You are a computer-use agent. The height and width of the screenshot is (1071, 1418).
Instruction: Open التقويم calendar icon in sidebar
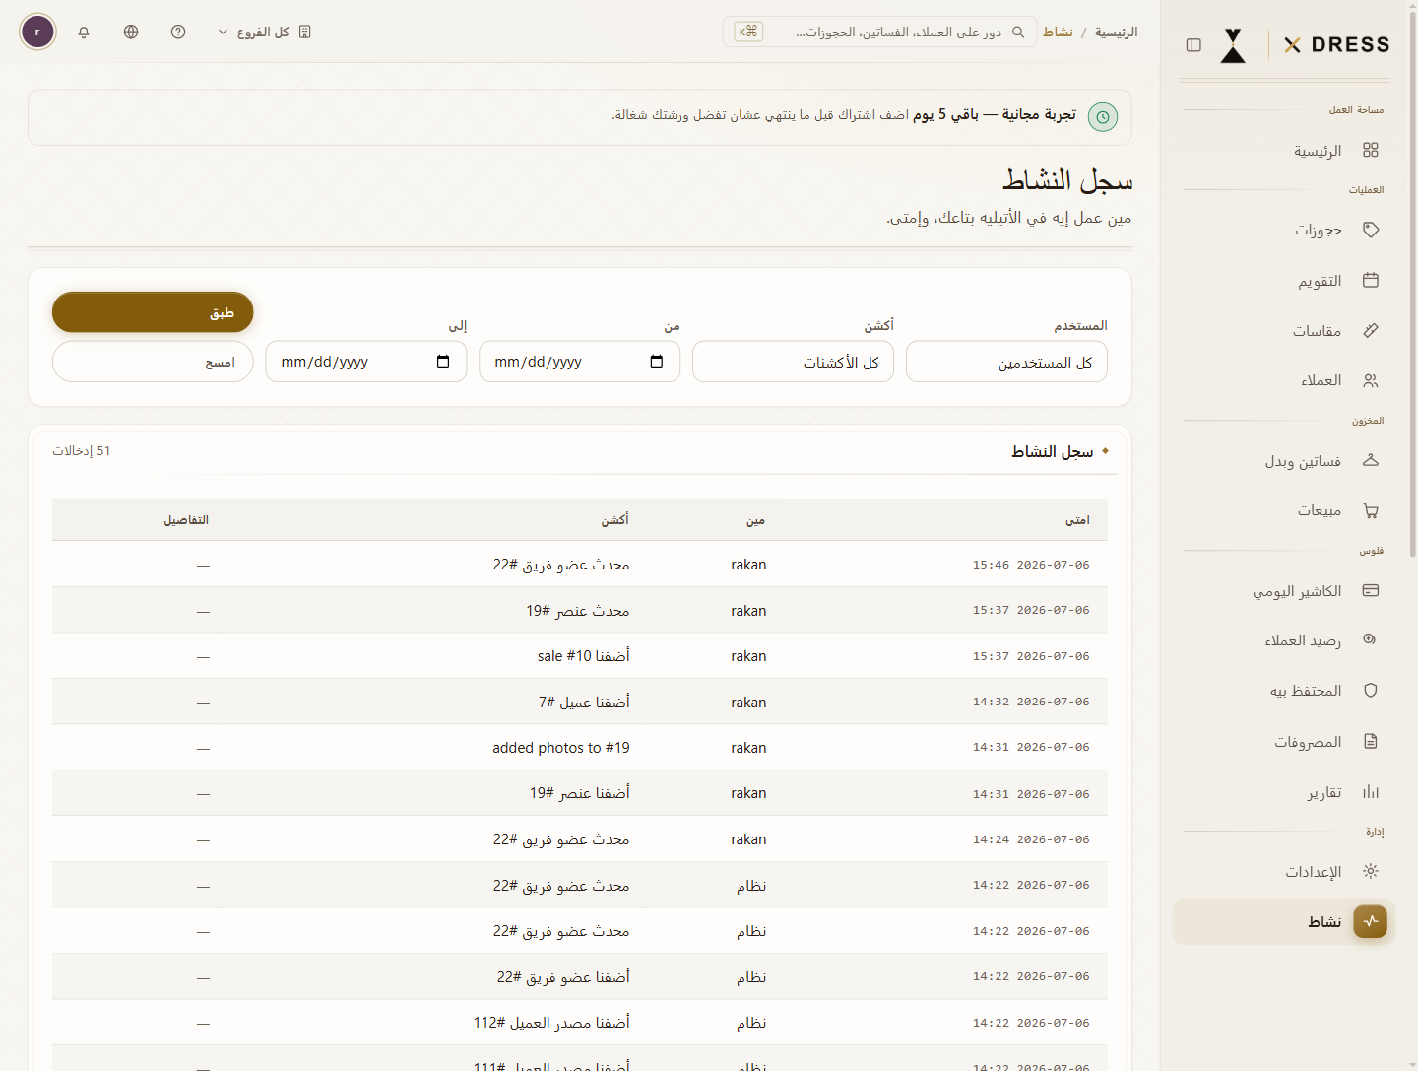(x=1371, y=280)
